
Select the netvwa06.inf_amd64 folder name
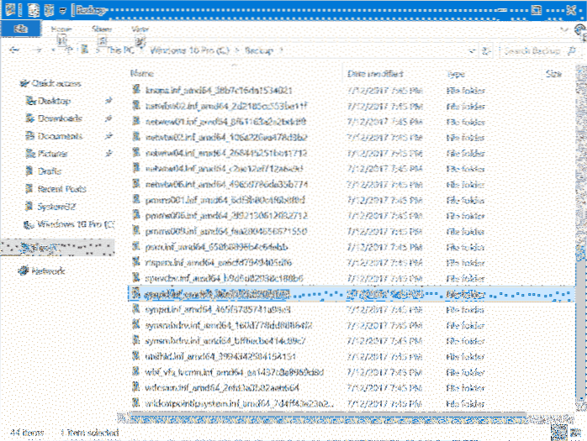click(226, 185)
